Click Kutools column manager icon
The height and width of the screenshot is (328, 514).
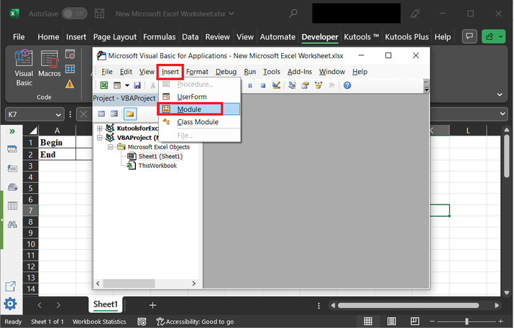12,205
